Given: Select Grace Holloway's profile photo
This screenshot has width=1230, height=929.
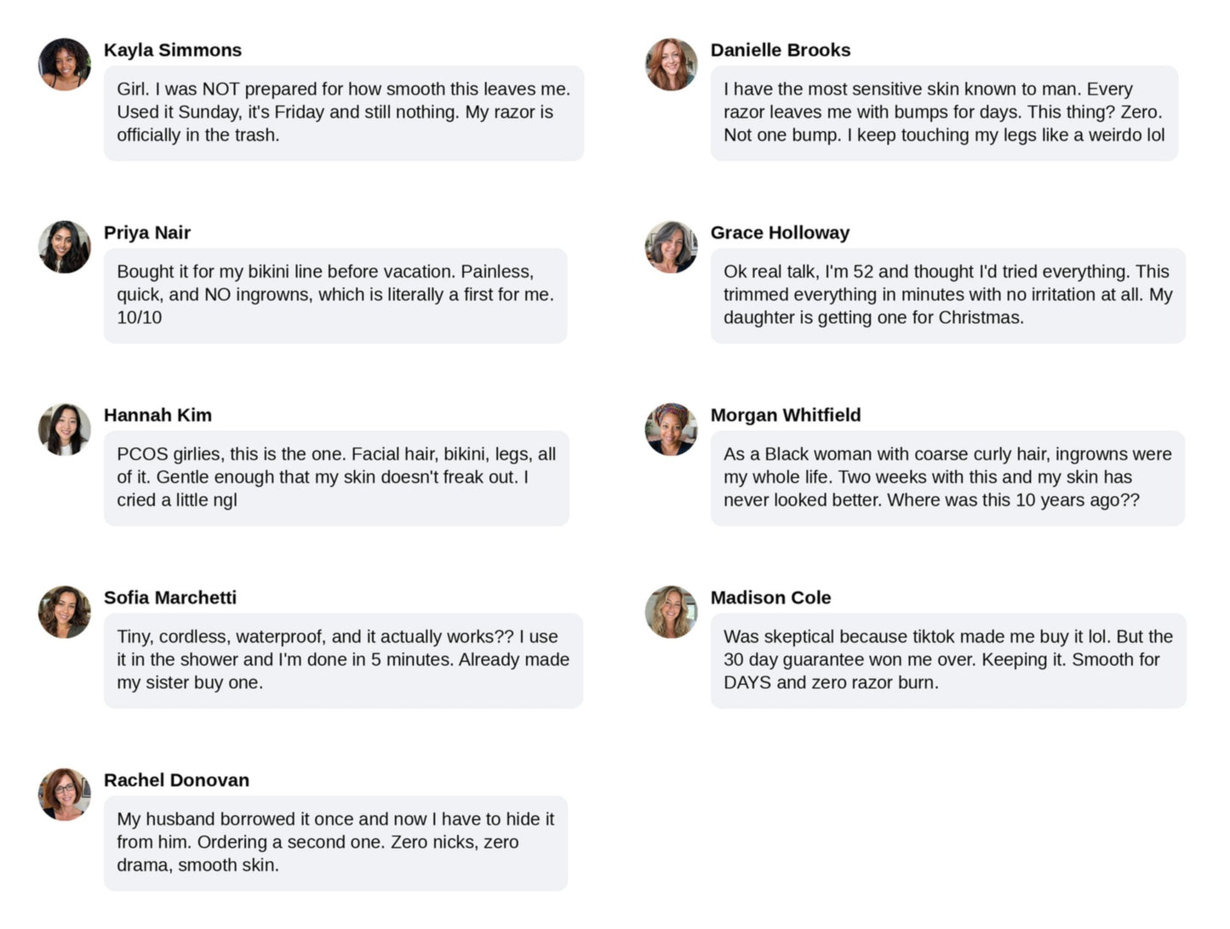Looking at the screenshot, I should (671, 247).
